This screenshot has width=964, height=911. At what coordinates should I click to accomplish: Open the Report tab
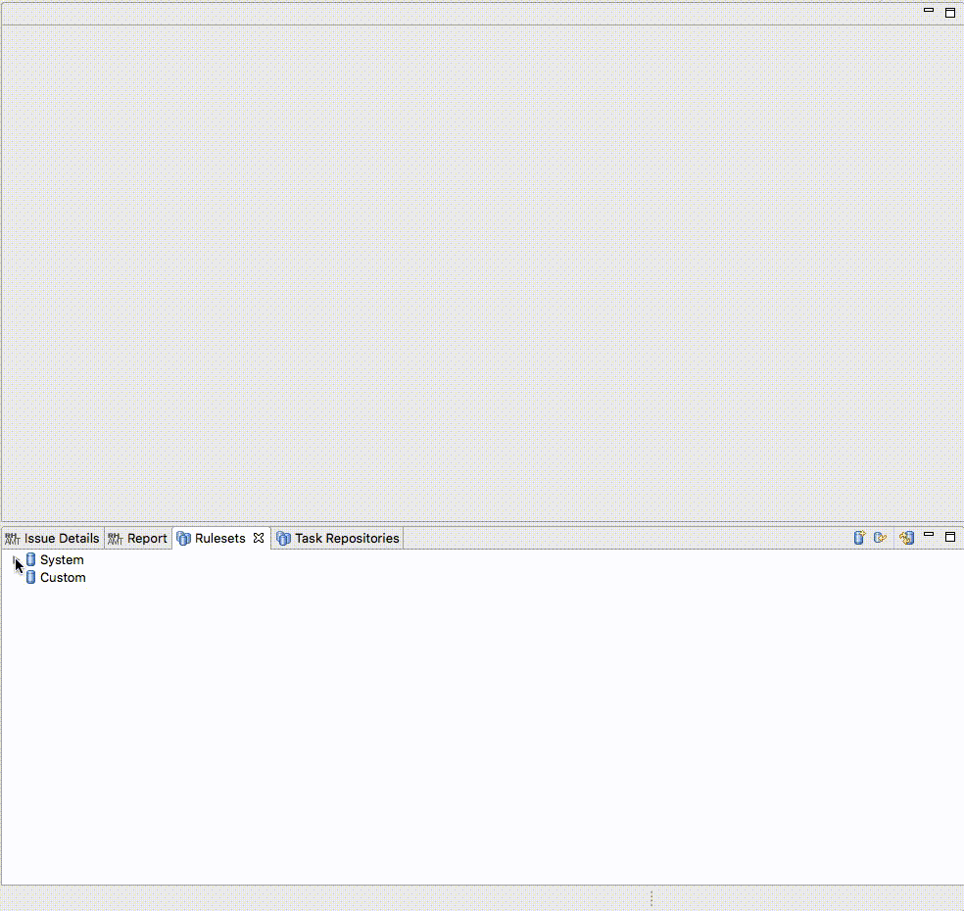pos(138,538)
